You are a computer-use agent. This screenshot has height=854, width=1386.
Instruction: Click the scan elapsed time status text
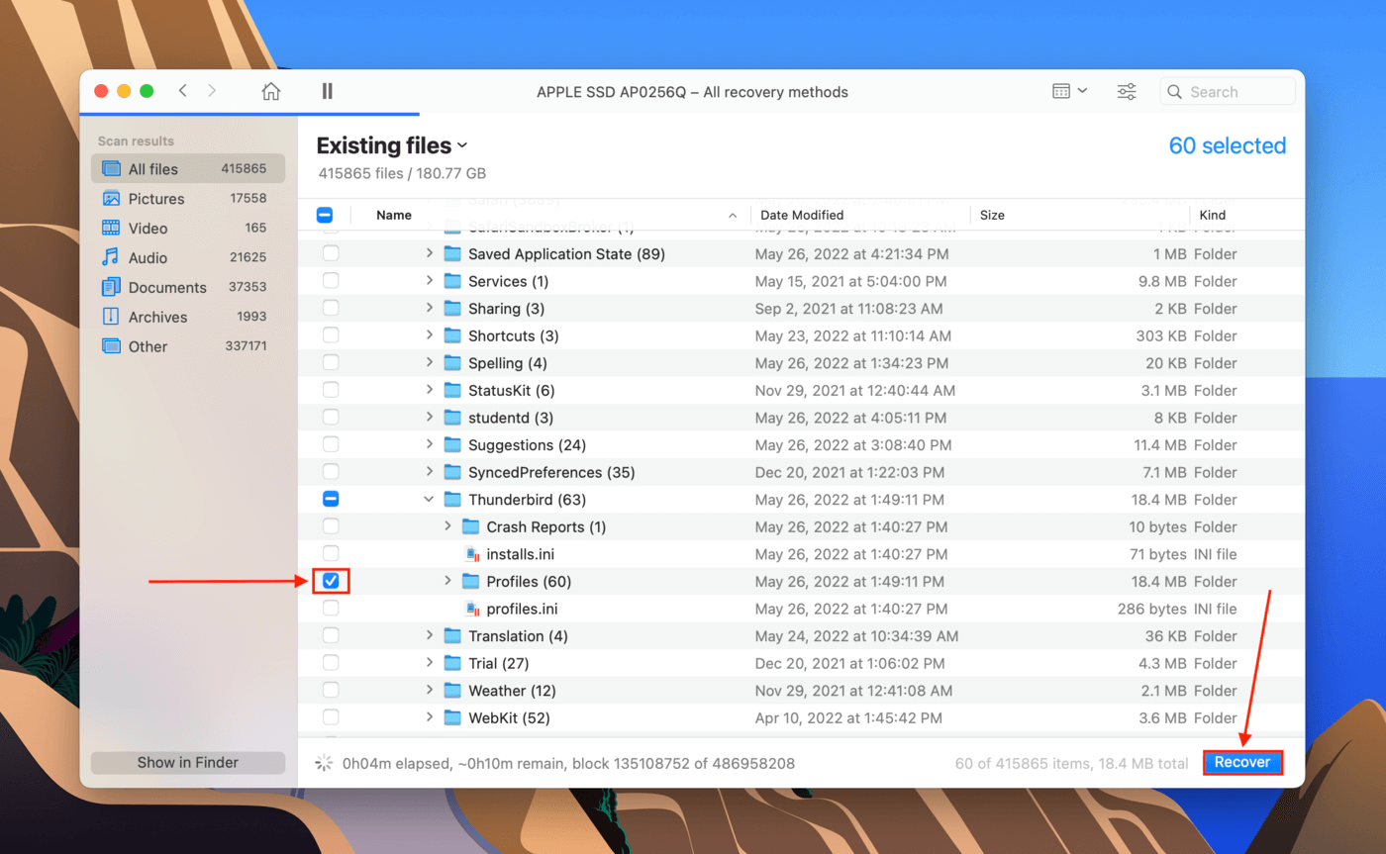568,763
